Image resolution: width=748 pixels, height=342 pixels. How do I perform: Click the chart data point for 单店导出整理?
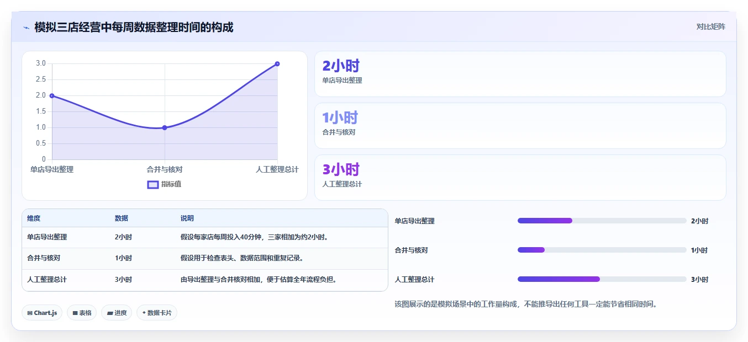pos(52,95)
